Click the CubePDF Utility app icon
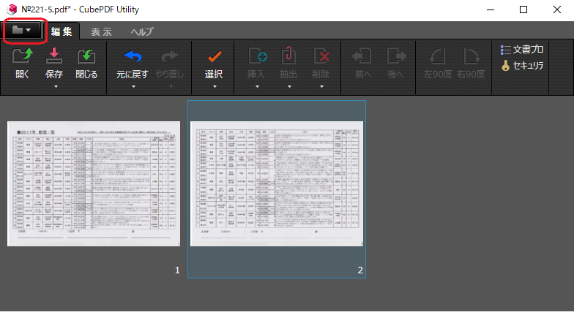The height and width of the screenshot is (315, 574). pos(12,9)
